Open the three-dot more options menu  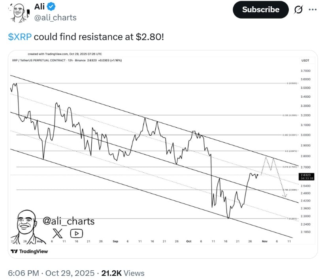[312, 9]
